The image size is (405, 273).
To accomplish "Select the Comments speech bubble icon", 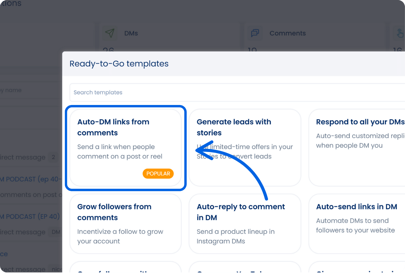I will (x=255, y=33).
